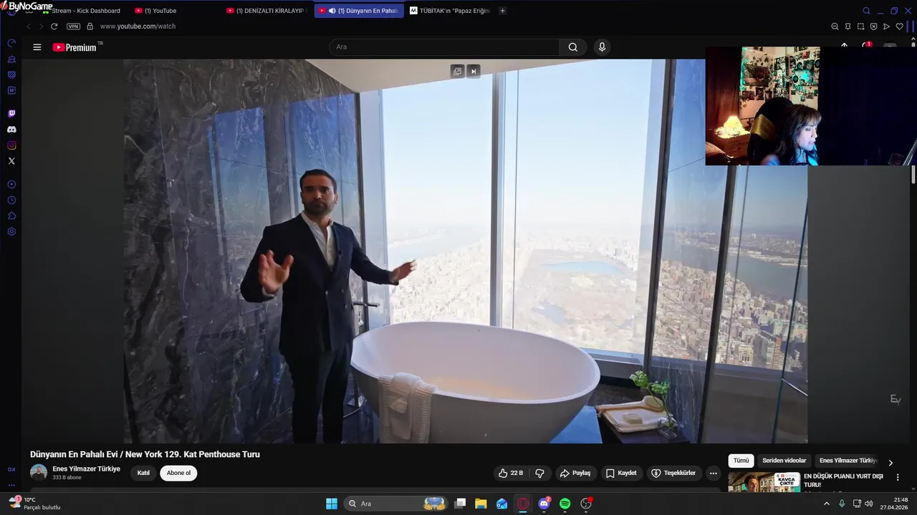Switch to the TÜBİTAK'ın Papaz Eriği tab
Screen dimensions: 917x515
coord(450,11)
